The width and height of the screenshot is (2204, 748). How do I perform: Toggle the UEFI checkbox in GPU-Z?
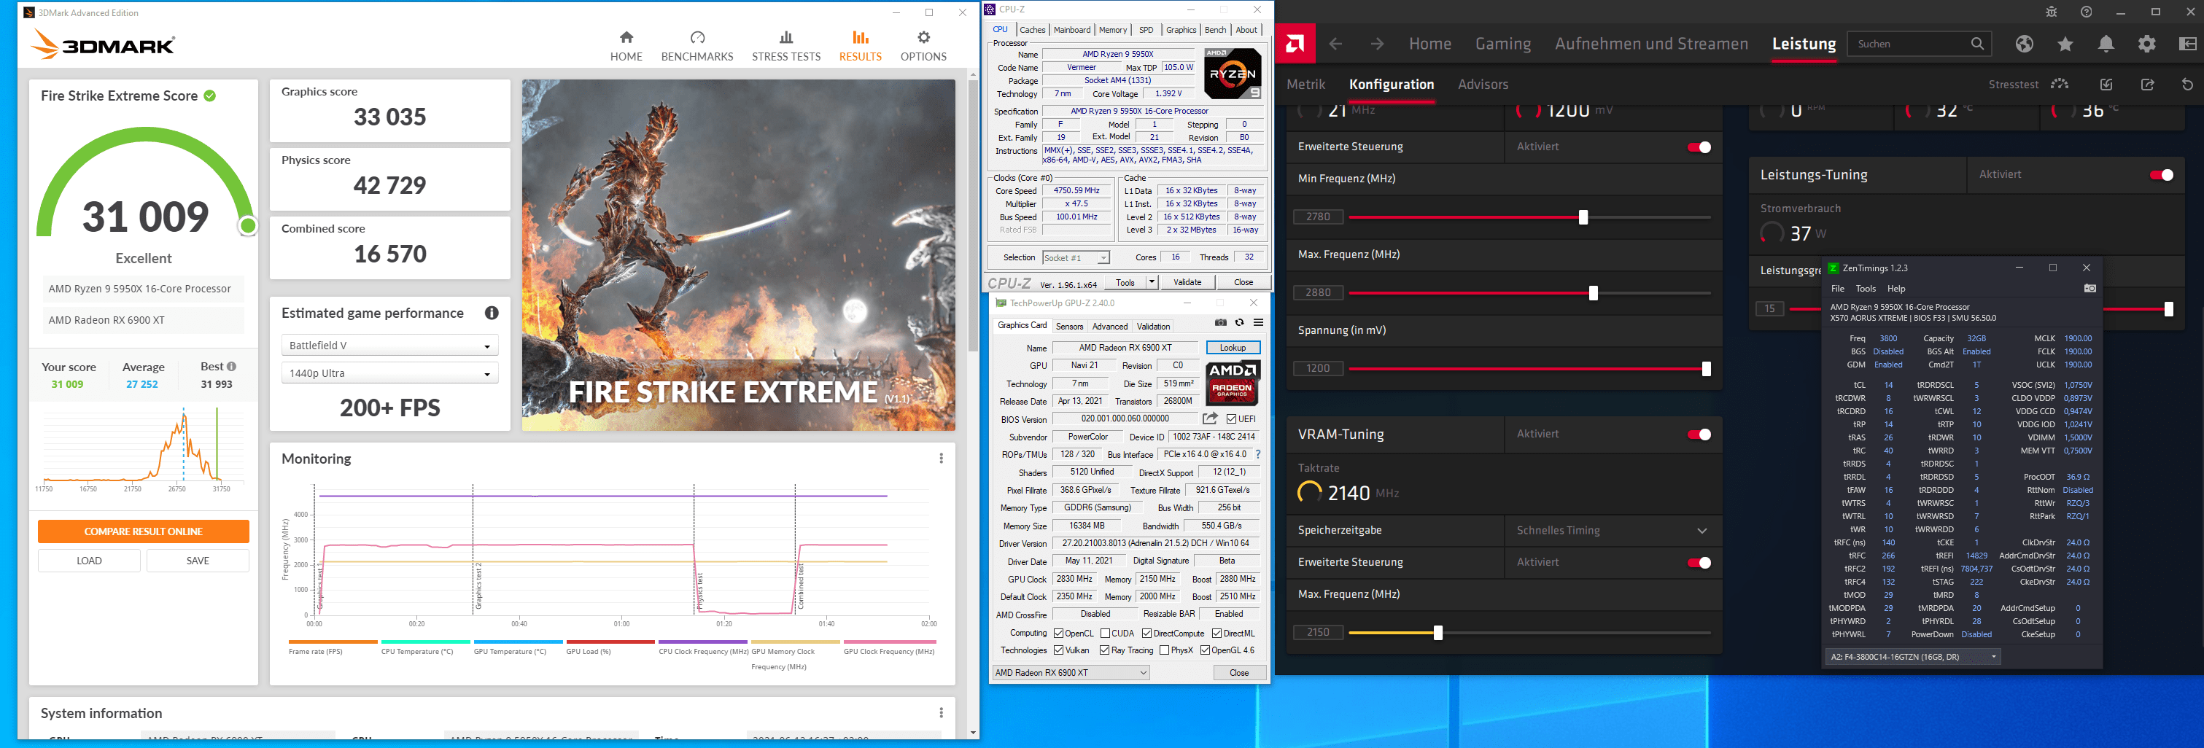click(x=1231, y=419)
